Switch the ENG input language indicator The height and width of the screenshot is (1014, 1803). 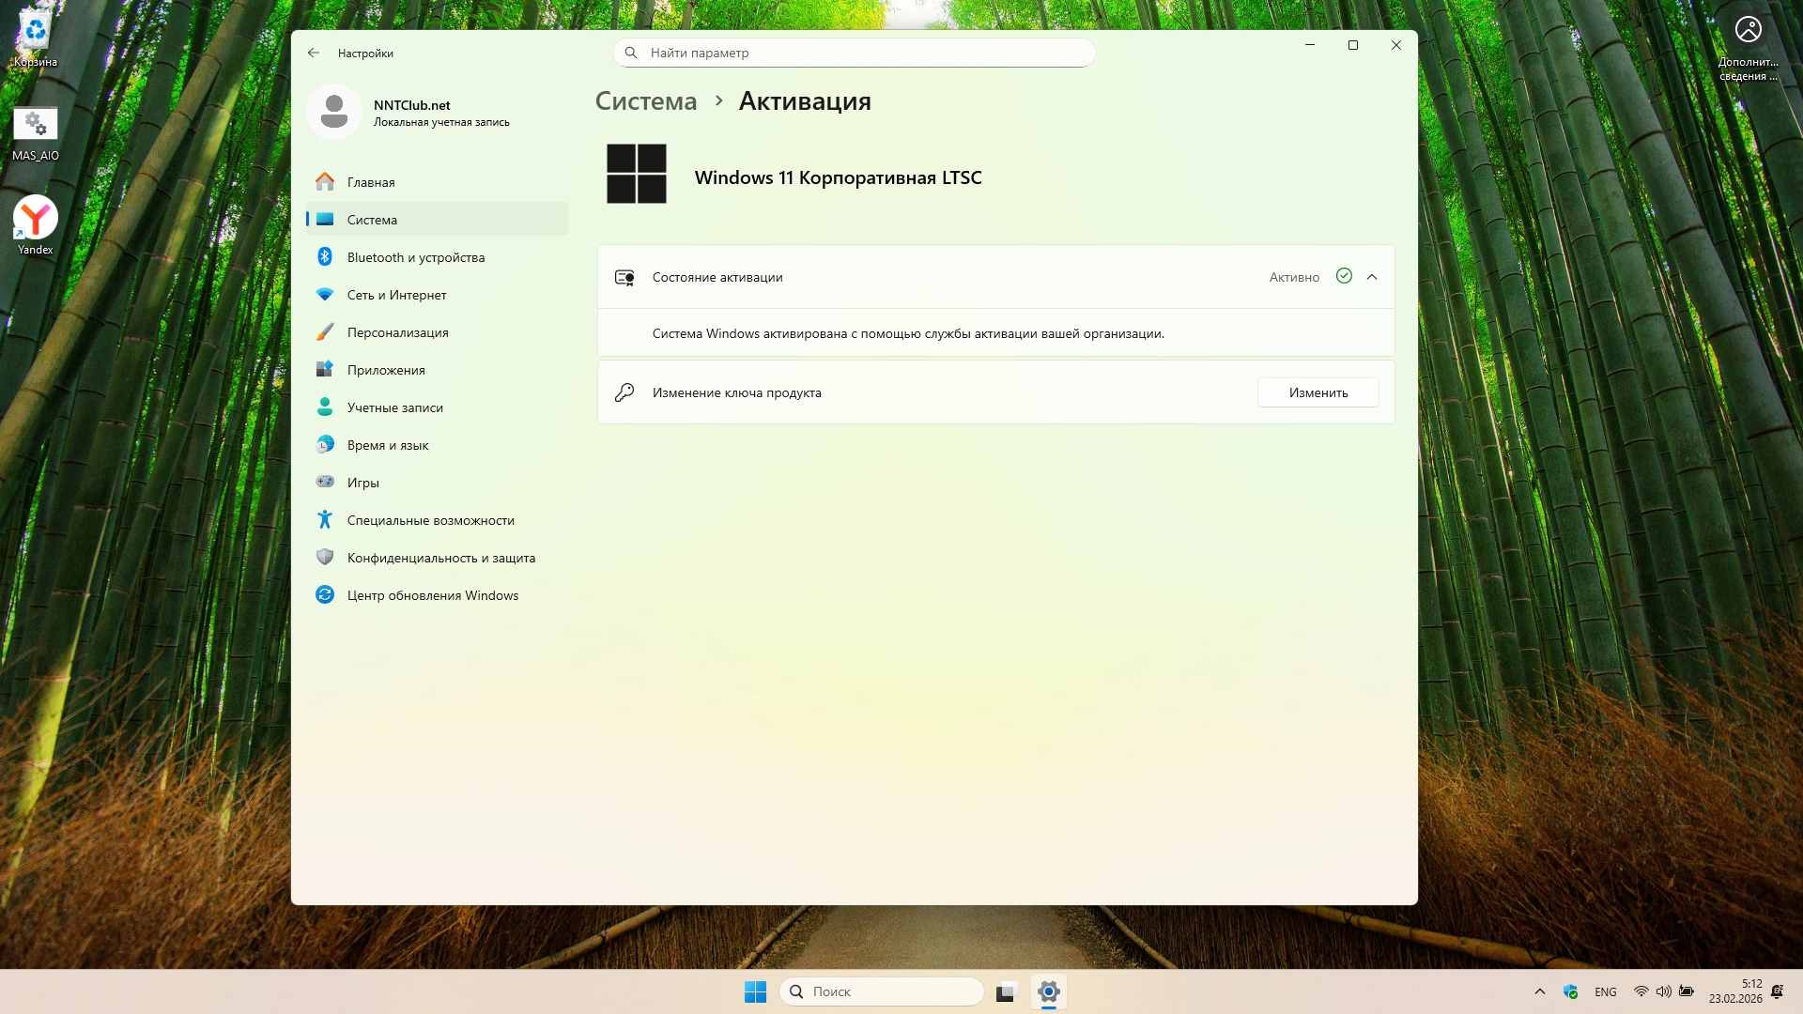(1606, 992)
